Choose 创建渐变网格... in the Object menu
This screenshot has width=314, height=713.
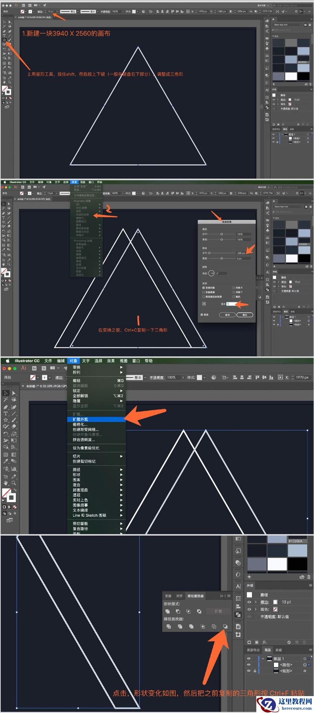(97, 430)
